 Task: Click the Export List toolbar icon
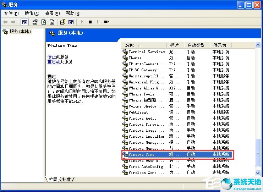point(52,22)
